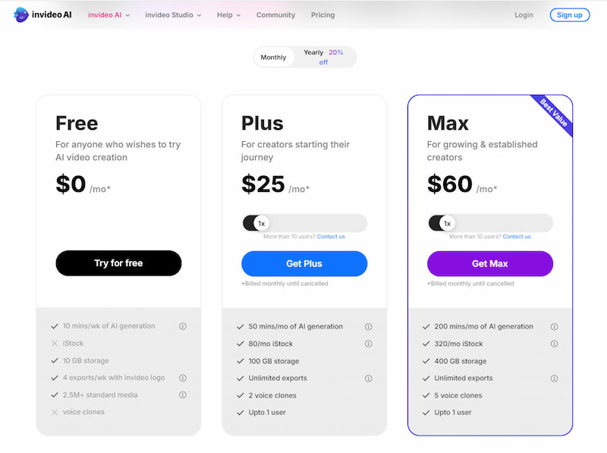Viewport: 607px width, 453px height.
Task: Click info icon beside 2.5M+ standard media
Action: tap(183, 395)
